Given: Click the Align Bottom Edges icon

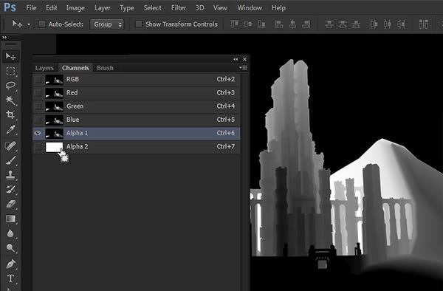Looking at the screenshot, I should pyautogui.click(x=261, y=24).
